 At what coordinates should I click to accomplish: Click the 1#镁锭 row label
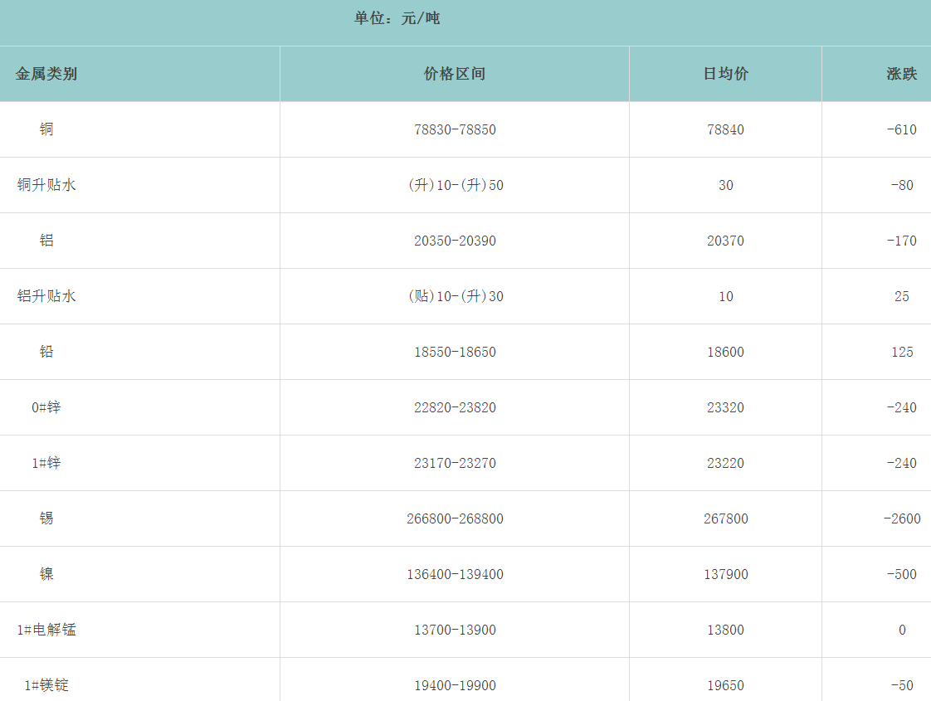pos(46,685)
